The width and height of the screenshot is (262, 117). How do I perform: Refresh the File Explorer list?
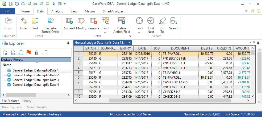[21, 53]
